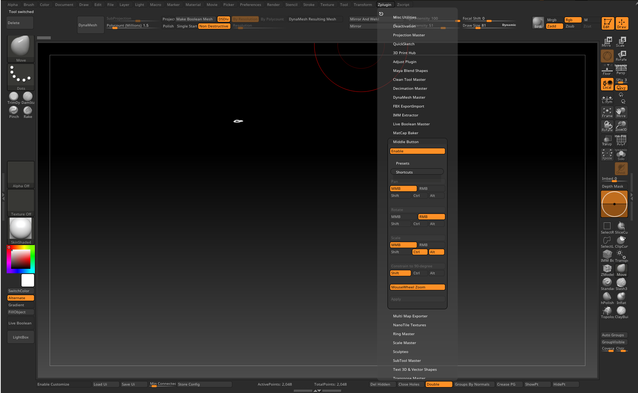Select the DamSta brush icon
This screenshot has height=393, width=638.
pos(28,98)
